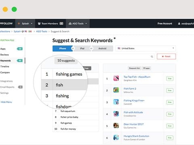This screenshot has width=194, height=145.
Task: Open Fishing Kings Free+ link
Action: 134,101
